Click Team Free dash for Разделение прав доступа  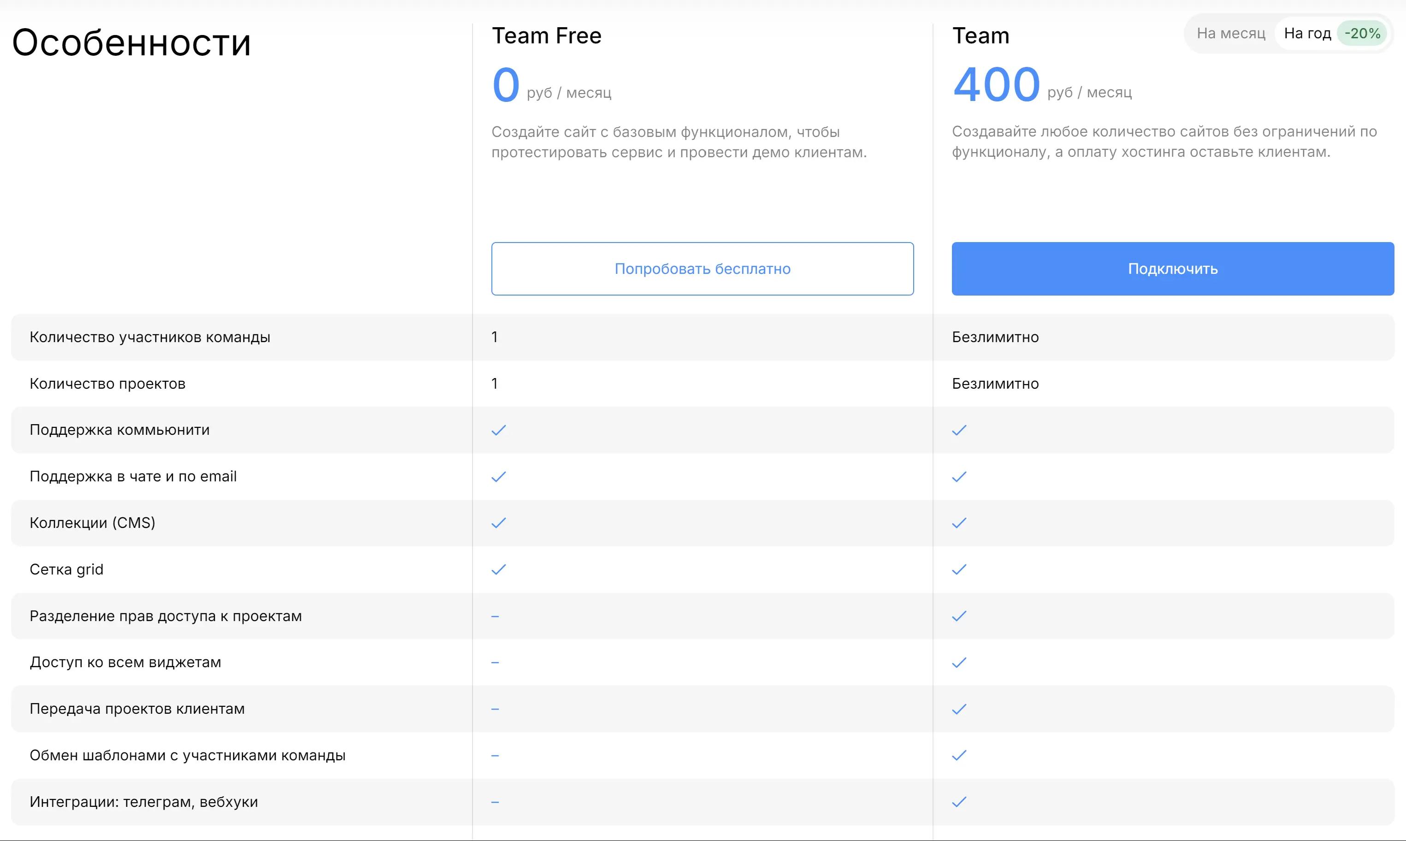pos(495,616)
